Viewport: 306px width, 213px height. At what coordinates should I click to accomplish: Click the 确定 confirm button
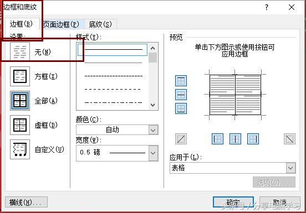[x=233, y=202]
